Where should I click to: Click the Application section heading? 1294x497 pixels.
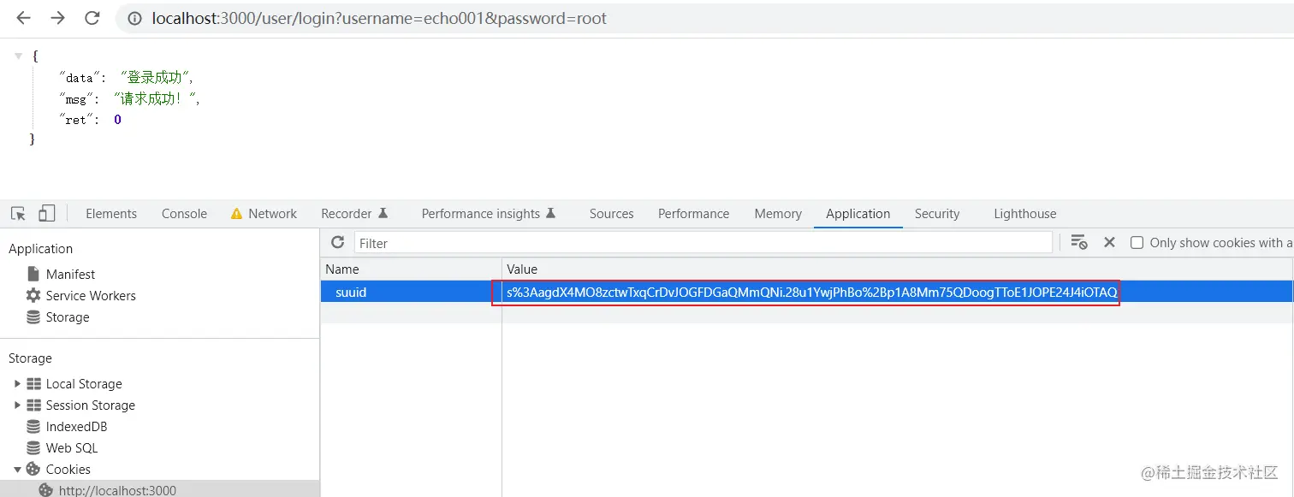coord(40,248)
